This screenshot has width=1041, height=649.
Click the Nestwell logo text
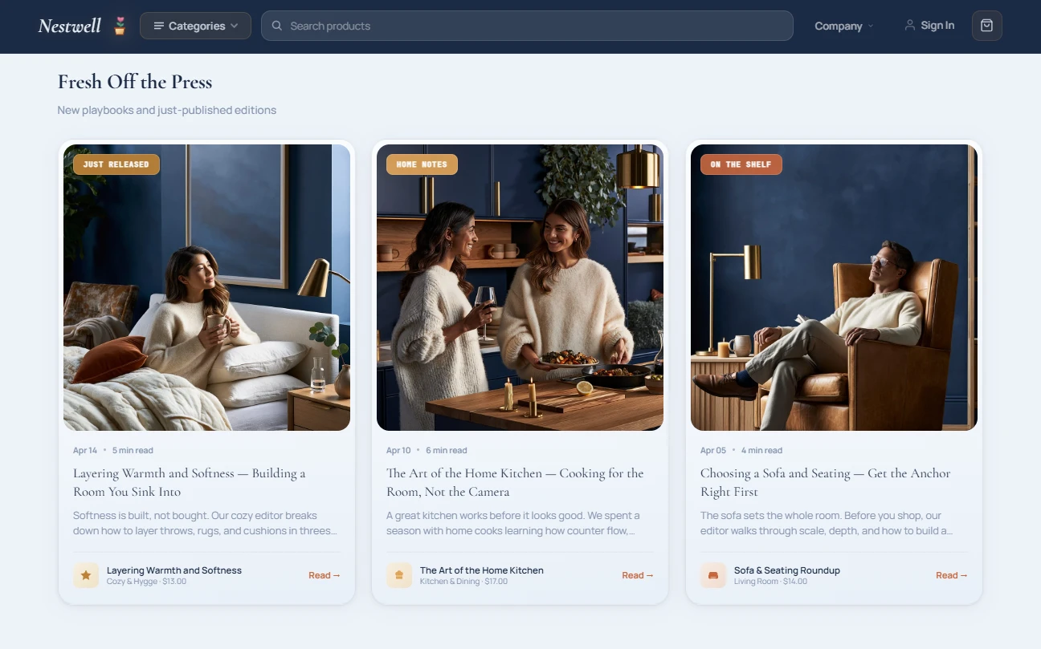coord(70,26)
